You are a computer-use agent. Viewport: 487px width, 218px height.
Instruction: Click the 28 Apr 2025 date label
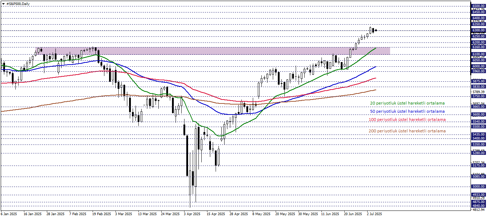click(x=238, y=214)
